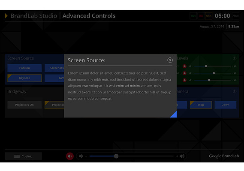Close the Screen Source help dialog
This screenshot has width=244, height=171.
pos(170,60)
